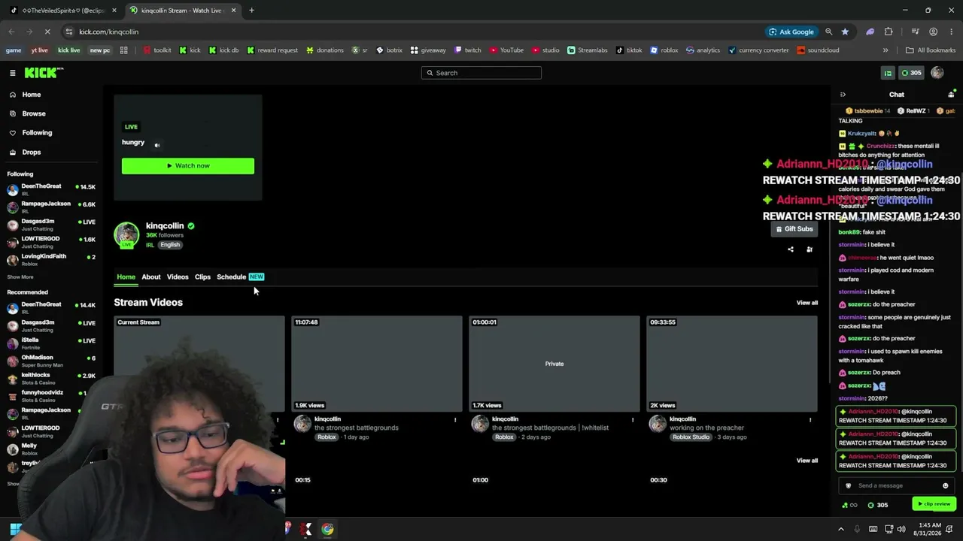Viewport: 963px width, 541px height.
Task: Switch to the Videos tab
Action: pyautogui.click(x=178, y=277)
